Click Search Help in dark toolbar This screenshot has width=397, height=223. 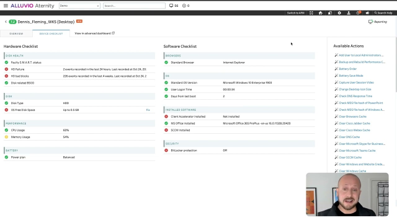pos(383,13)
